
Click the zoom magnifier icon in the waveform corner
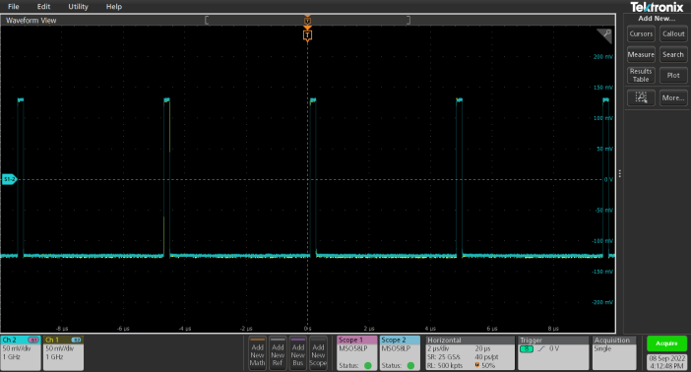[604, 35]
